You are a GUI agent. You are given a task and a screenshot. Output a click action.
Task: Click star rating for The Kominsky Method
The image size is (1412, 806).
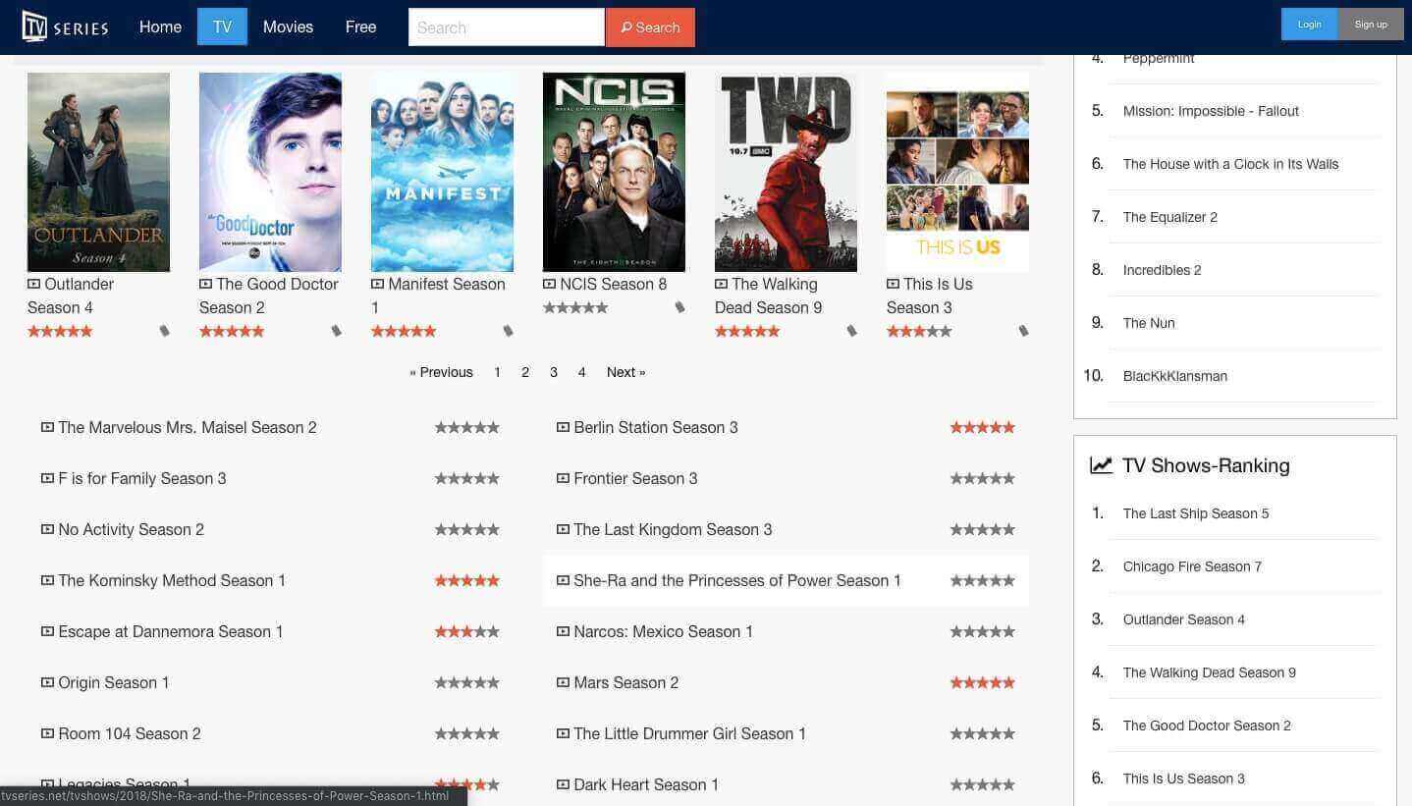pyautogui.click(x=466, y=580)
